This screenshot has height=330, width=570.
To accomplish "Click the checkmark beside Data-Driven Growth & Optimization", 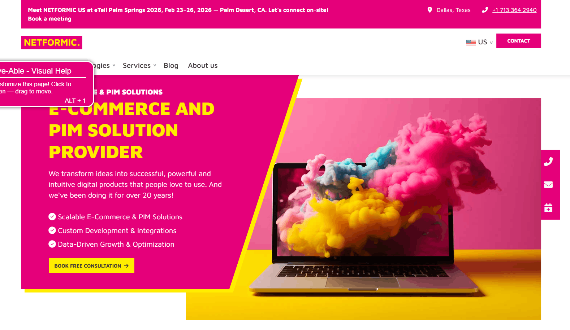I will 52,244.
